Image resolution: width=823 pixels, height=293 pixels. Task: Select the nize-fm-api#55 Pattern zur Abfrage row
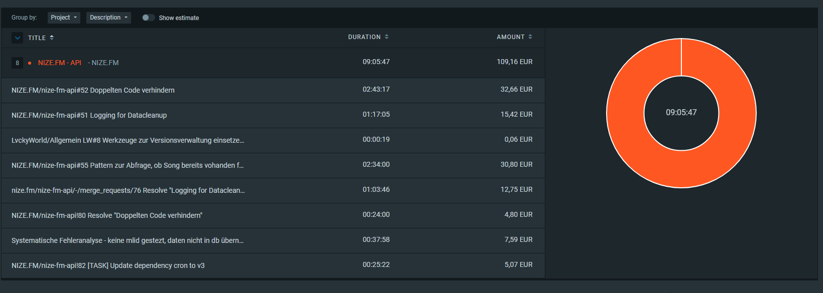[x=127, y=165]
